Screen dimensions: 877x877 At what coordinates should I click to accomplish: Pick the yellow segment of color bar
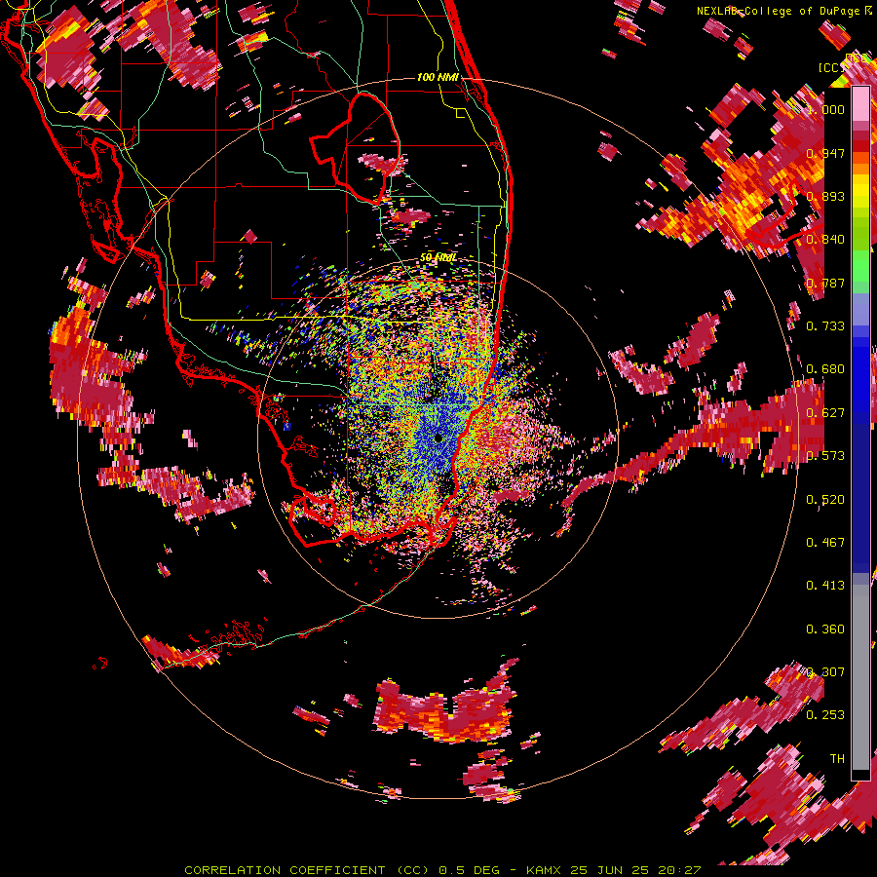(860, 190)
